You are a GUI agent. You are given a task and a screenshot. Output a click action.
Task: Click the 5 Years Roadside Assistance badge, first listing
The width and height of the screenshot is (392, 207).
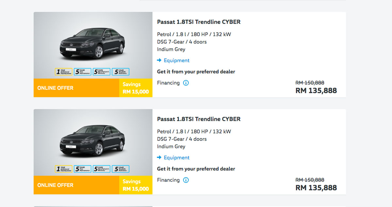pyautogui.click(x=121, y=72)
